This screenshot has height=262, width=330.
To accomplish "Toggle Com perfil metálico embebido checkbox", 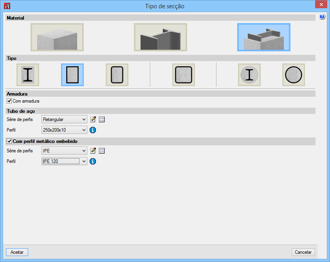I will 9,141.
